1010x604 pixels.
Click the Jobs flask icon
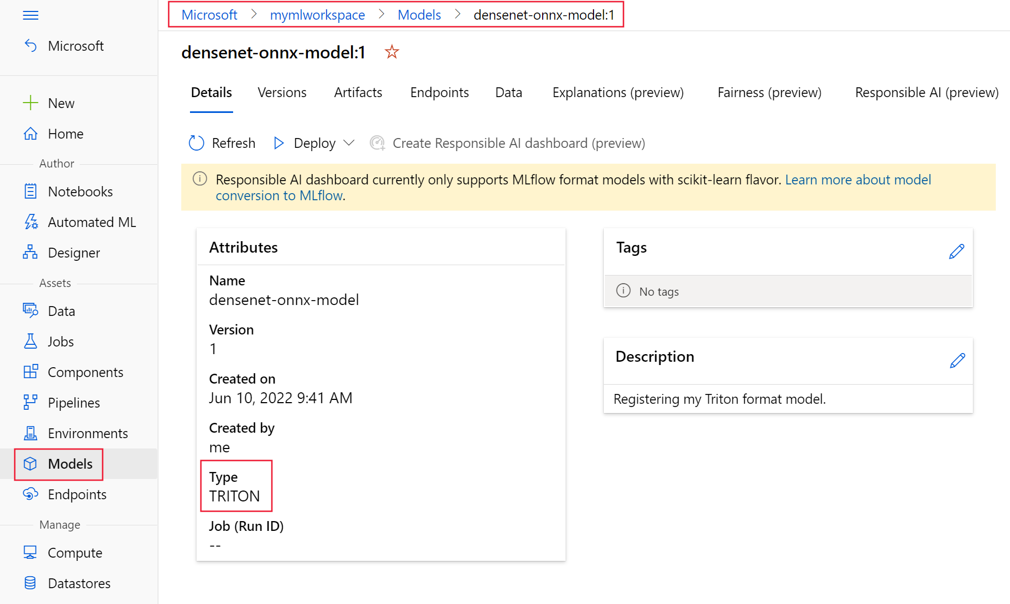click(31, 342)
